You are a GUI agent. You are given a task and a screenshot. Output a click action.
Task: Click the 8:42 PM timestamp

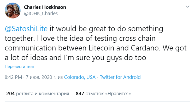click(13, 77)
